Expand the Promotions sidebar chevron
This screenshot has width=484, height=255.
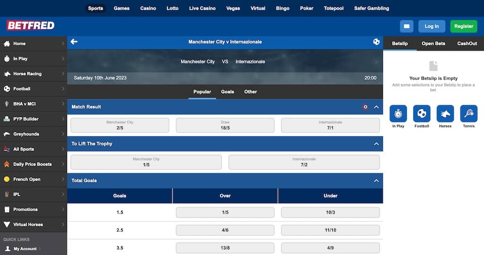[x=63, y=209]
